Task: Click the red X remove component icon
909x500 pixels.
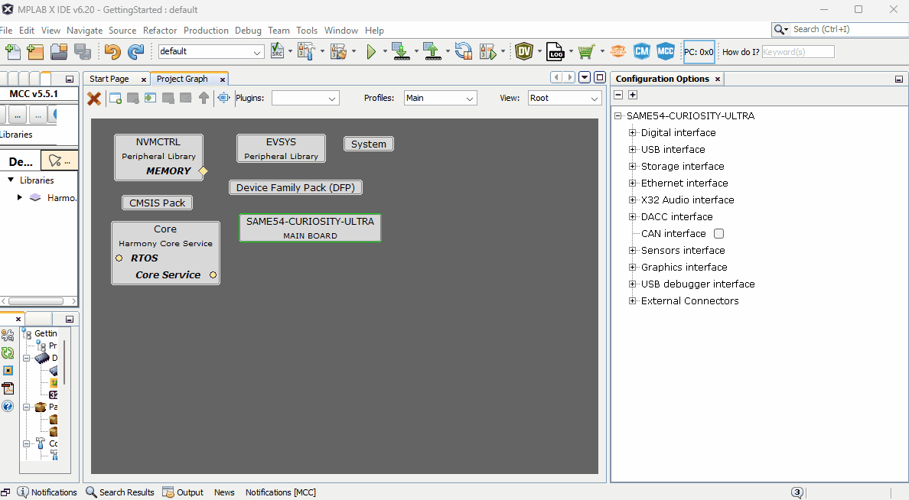Action: pyautogui.click(x=94, y=99)
